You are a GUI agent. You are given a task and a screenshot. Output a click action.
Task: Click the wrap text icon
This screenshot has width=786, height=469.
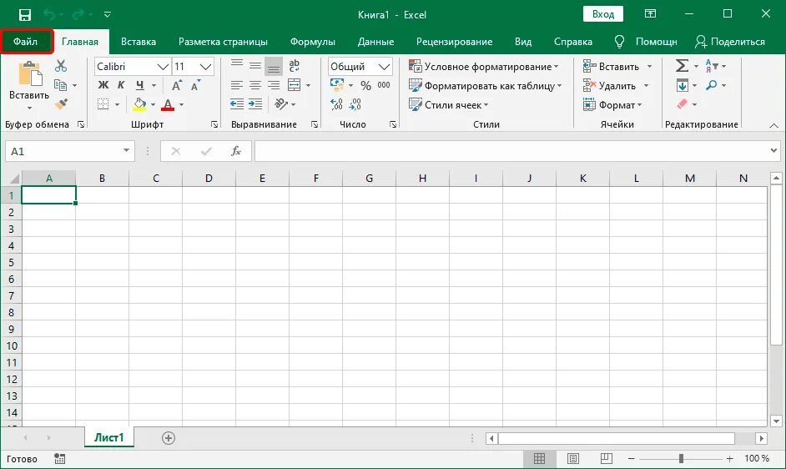[295, 65]
